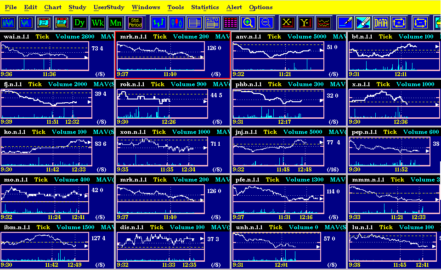Click the plus icon with arrows
The image size is (441, 270).
[x=399, y=23]
